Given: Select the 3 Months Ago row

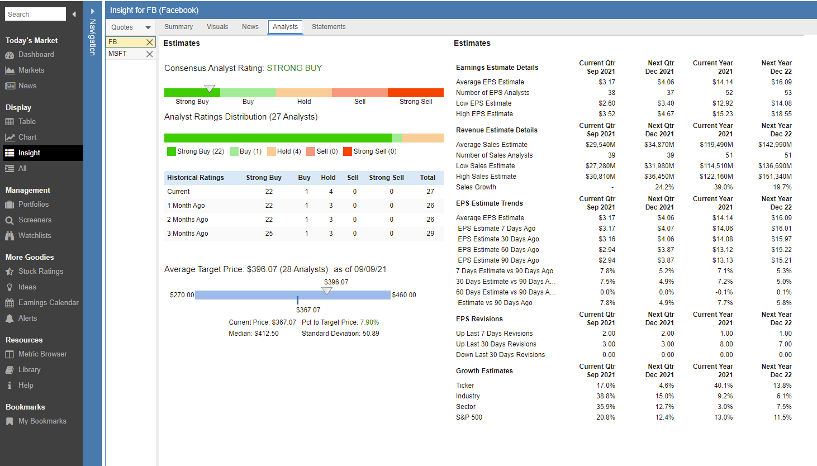Looking at the screenshot, I should click(304, 234).
